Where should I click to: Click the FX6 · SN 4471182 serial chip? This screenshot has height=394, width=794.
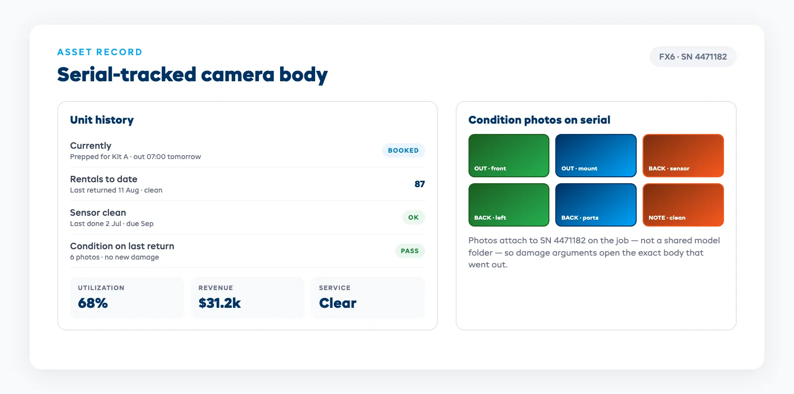[x=693, y=57]
